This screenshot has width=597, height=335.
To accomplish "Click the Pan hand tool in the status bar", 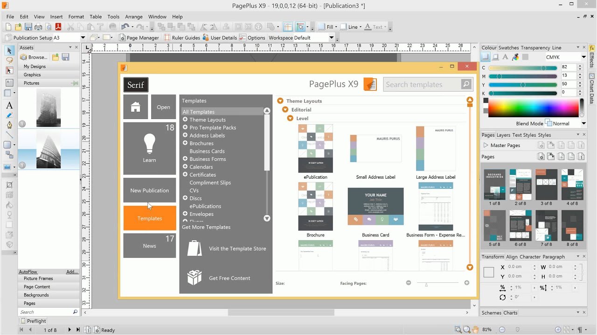I will (475, 330).
